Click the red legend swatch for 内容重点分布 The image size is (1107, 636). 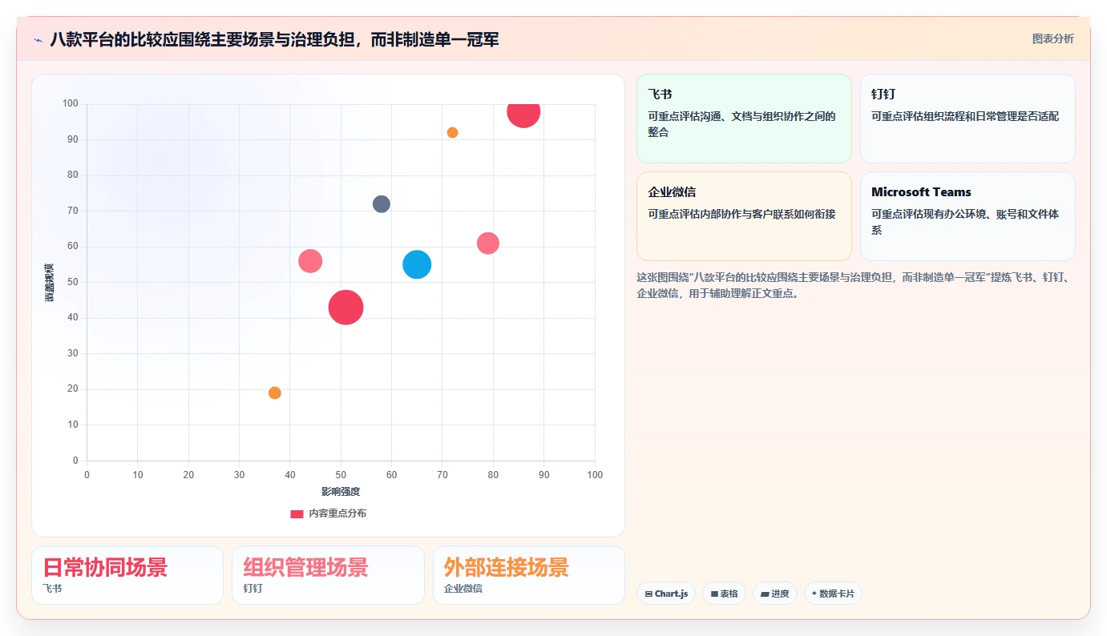click(x=297, y=513)
